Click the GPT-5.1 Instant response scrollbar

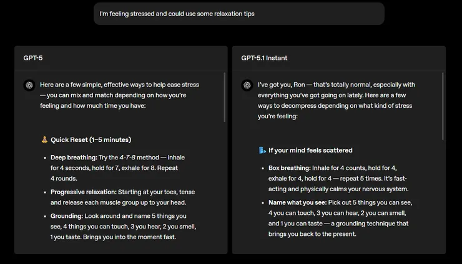pyautogui.click(x=443, y=106)
